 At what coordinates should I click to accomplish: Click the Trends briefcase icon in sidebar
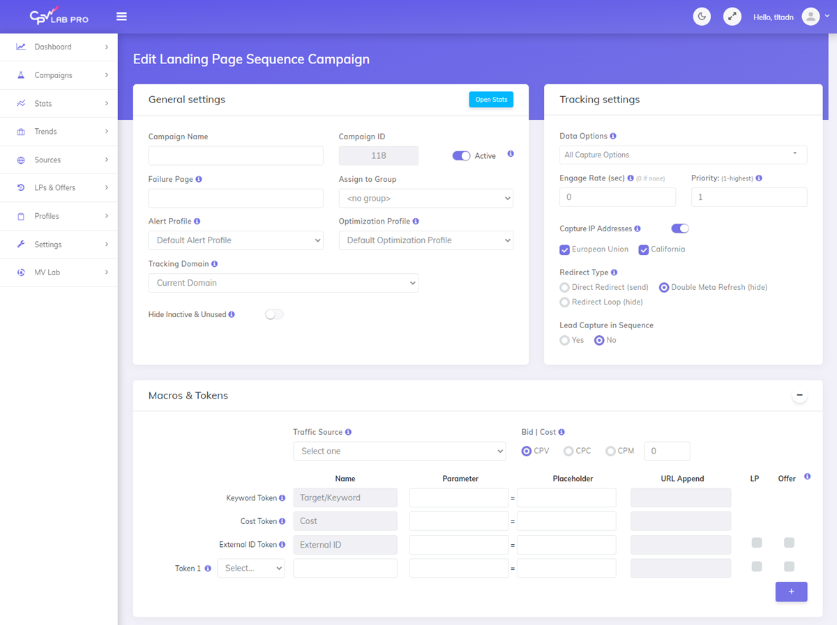(21, 132)
